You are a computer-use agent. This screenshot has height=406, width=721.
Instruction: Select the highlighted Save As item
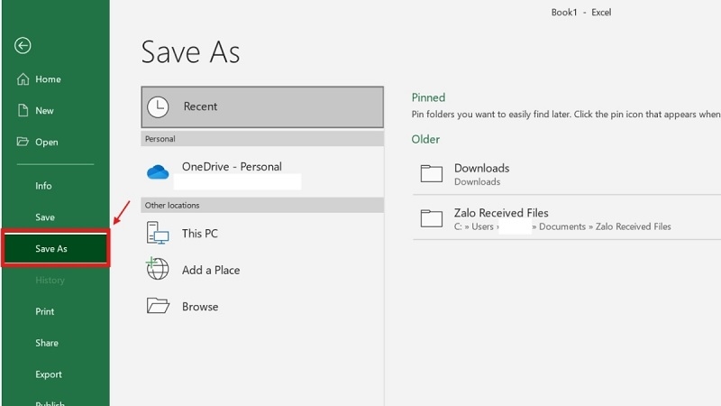pos(56,249)
